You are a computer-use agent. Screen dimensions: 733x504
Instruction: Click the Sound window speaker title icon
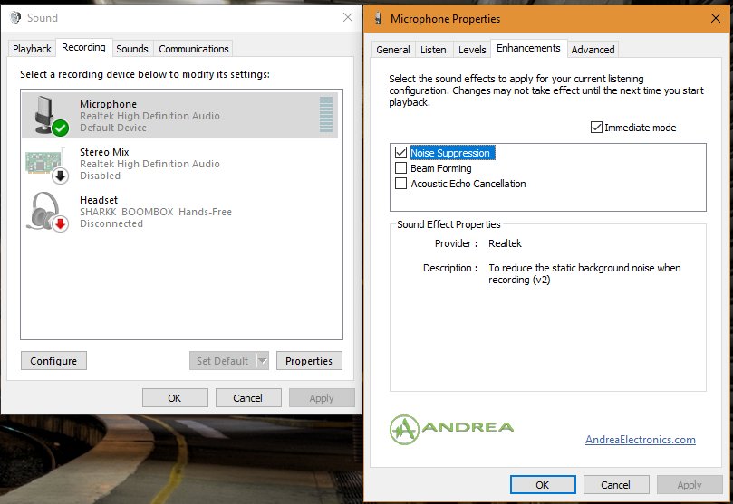point(15,18)
